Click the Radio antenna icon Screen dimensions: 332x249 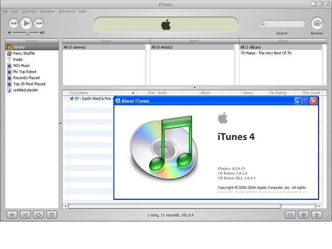tap(9, 60)
